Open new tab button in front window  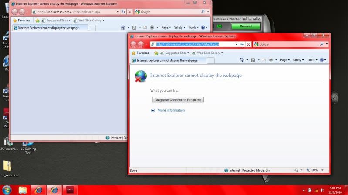pyautogui.click(x=211, y=60)
